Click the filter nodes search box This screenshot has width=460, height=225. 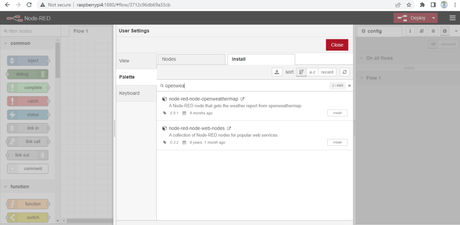coord(30,31)
